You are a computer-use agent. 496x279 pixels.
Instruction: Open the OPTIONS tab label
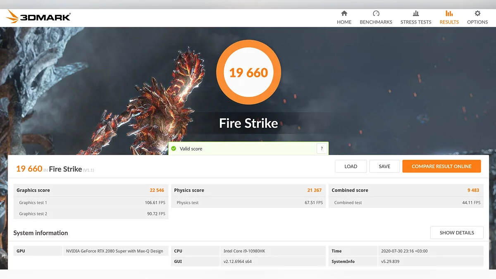tap(477, 22)
